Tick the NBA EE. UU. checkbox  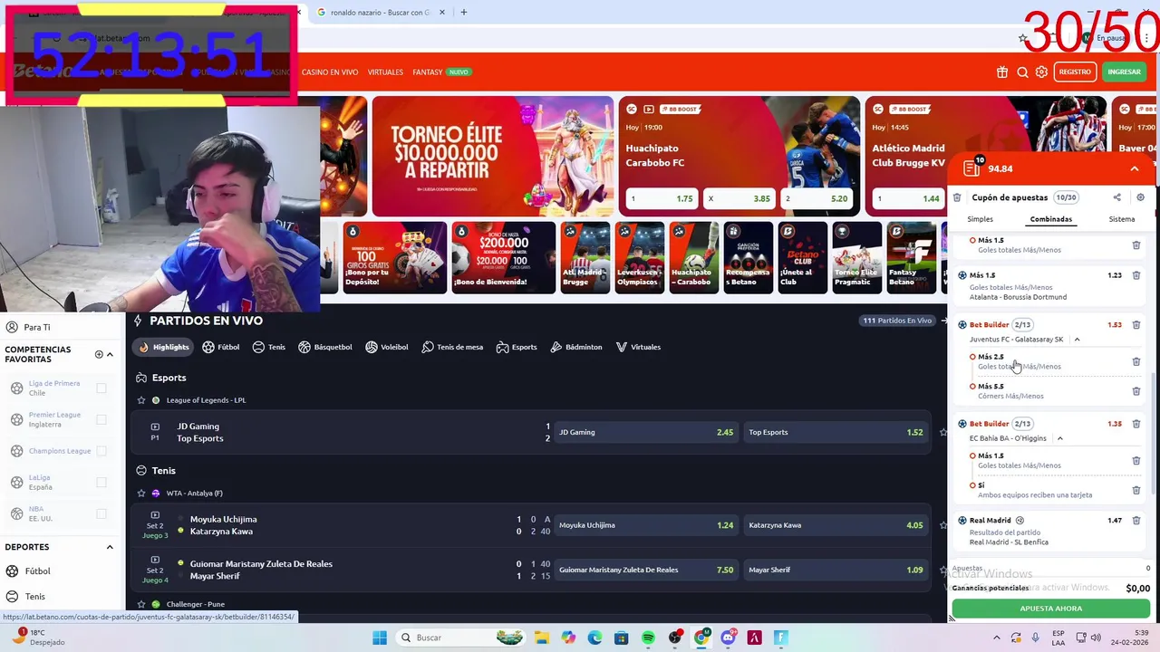point(101,513)
